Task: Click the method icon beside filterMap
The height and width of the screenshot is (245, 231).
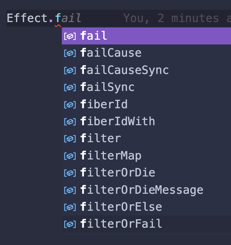Action: (70, 156)
